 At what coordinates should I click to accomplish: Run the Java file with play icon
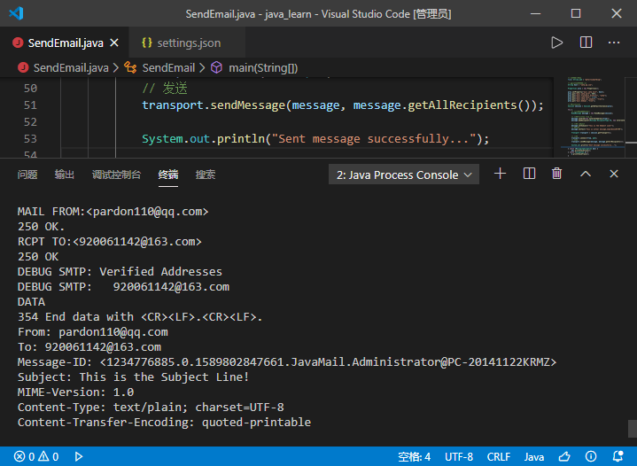click(x=556, y=43)
